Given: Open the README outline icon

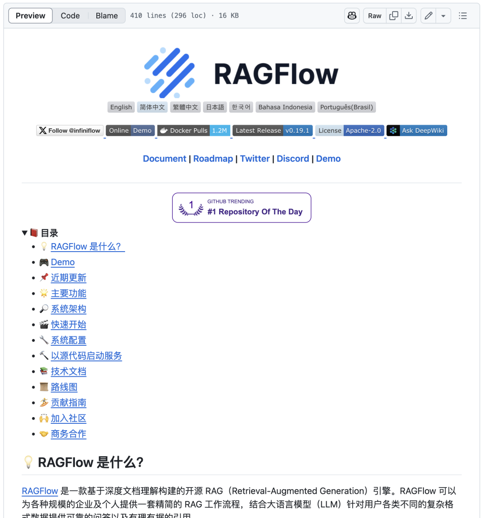Looking at the screenshot, I should (x=463, y=15).
